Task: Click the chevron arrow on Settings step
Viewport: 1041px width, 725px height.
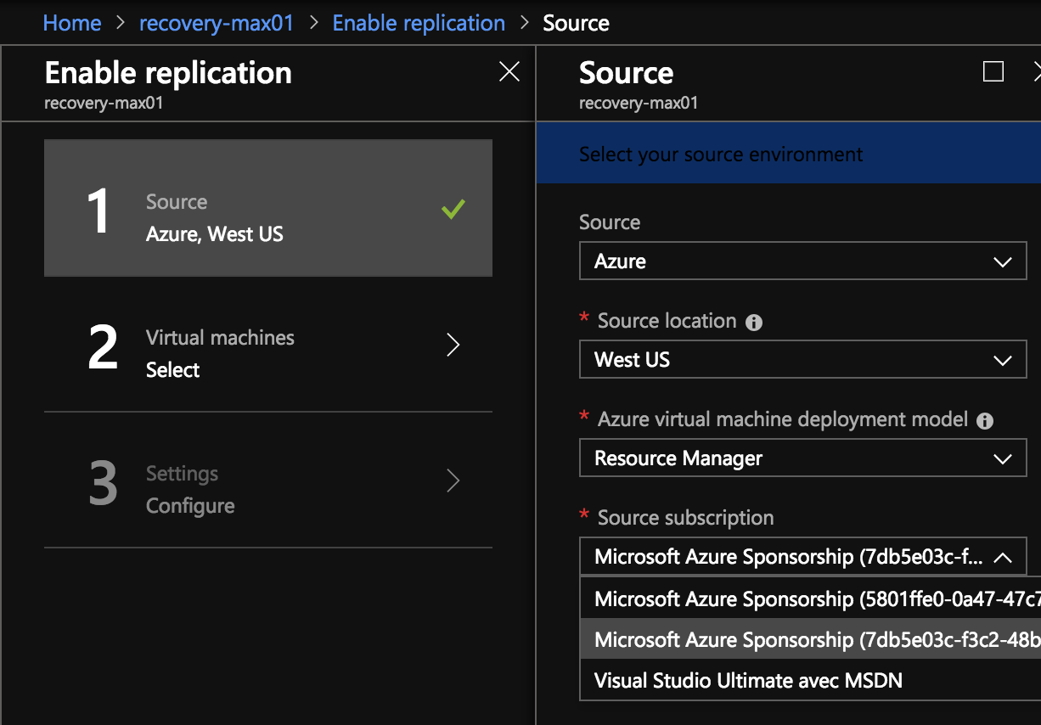Action: pos(453,481)
